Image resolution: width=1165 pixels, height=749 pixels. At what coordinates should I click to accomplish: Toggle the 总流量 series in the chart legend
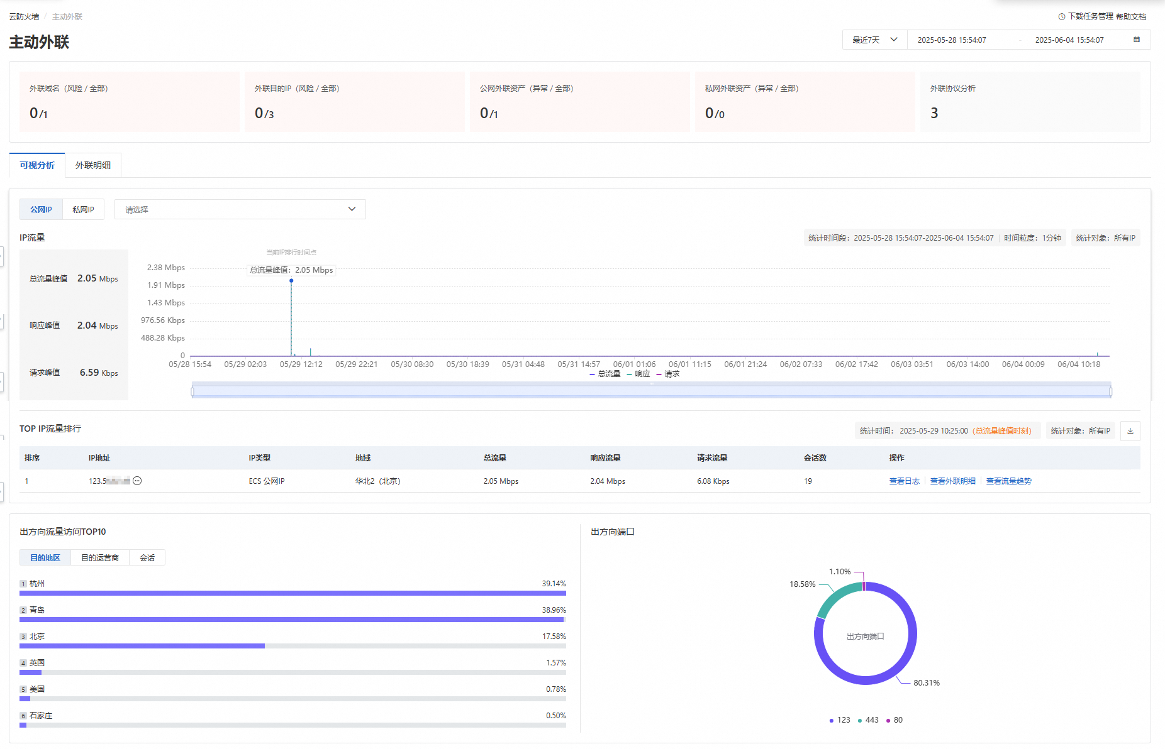point(605,374)
